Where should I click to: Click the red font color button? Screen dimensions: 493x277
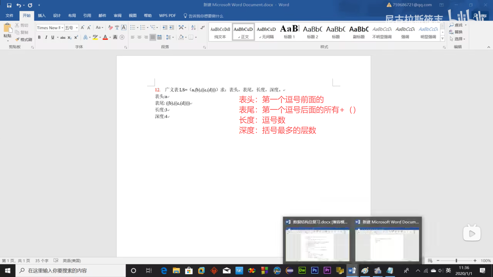[x=105, y=37]
